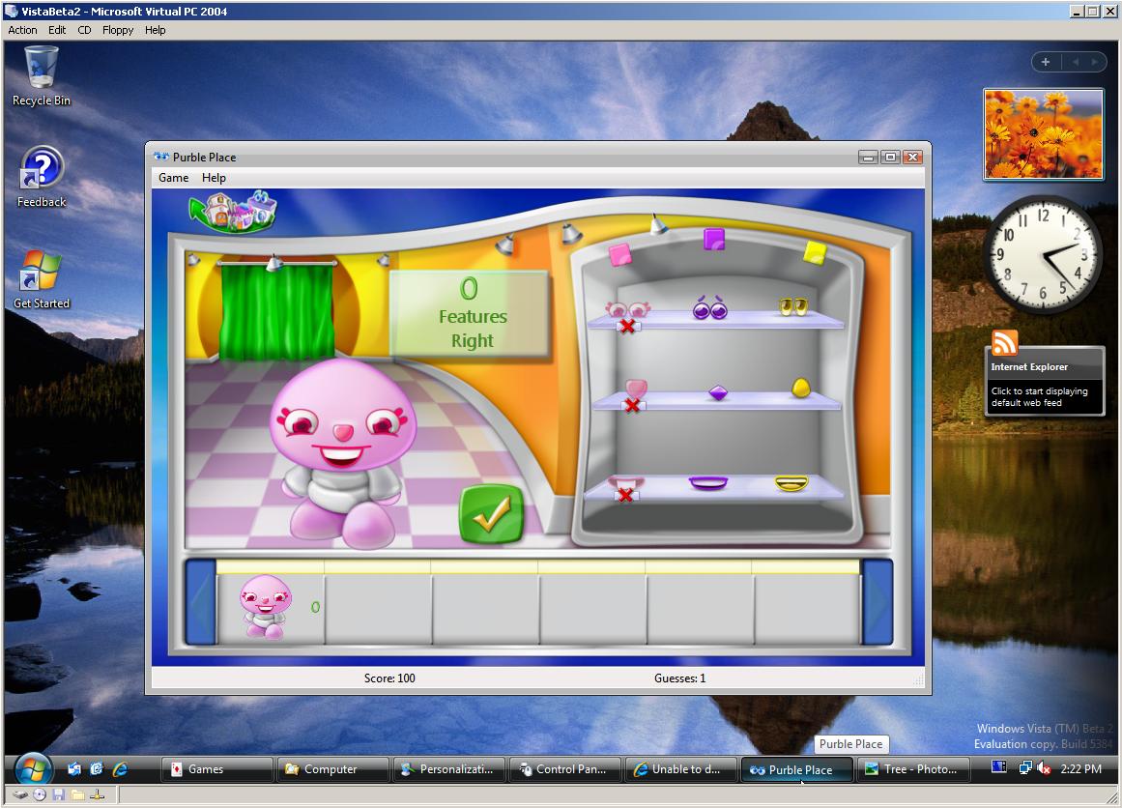Click the orange flowers slideshow gadget

1044,133
